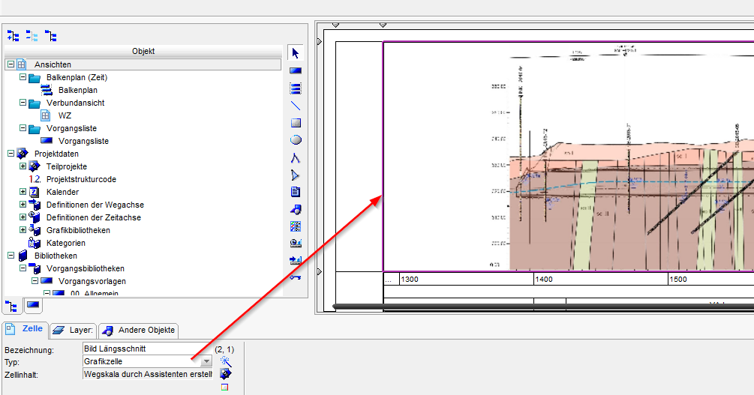
Task: Select the WZ view item
Action: click(65, 115)
